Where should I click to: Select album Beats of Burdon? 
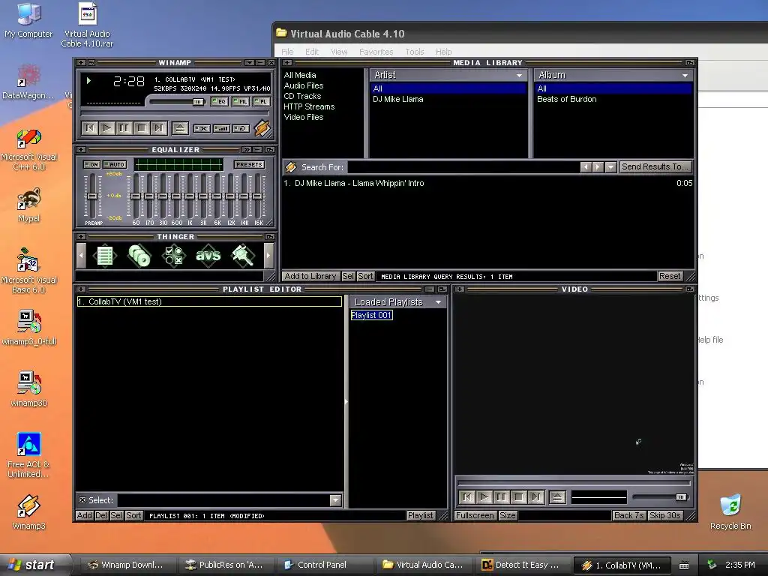(567, 99)
